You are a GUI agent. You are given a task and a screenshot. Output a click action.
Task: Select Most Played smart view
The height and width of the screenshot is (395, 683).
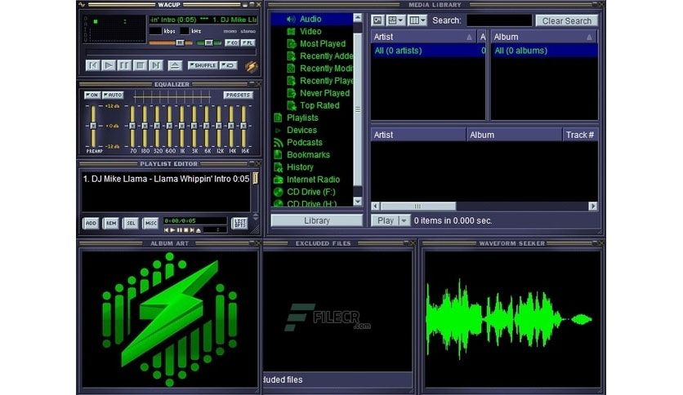point(322,44)
